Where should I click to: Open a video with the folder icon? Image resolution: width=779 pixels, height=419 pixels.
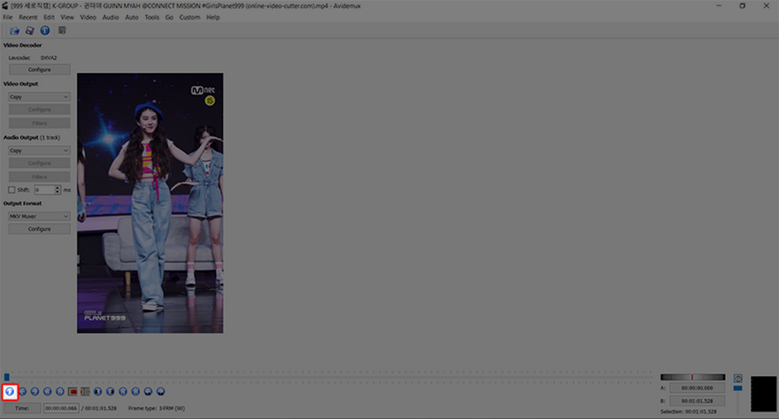pyautogui.click(x=15, y=31)
